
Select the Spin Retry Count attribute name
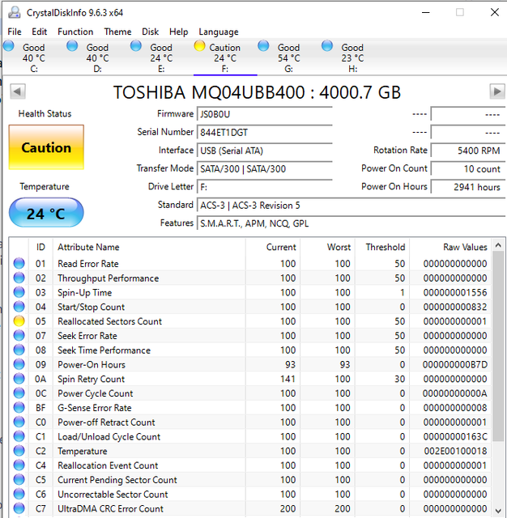[91, 379]
